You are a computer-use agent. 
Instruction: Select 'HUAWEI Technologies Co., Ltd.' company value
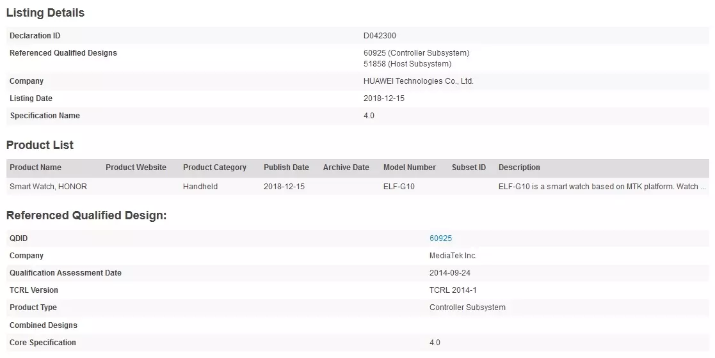click(x=419, y=81)
